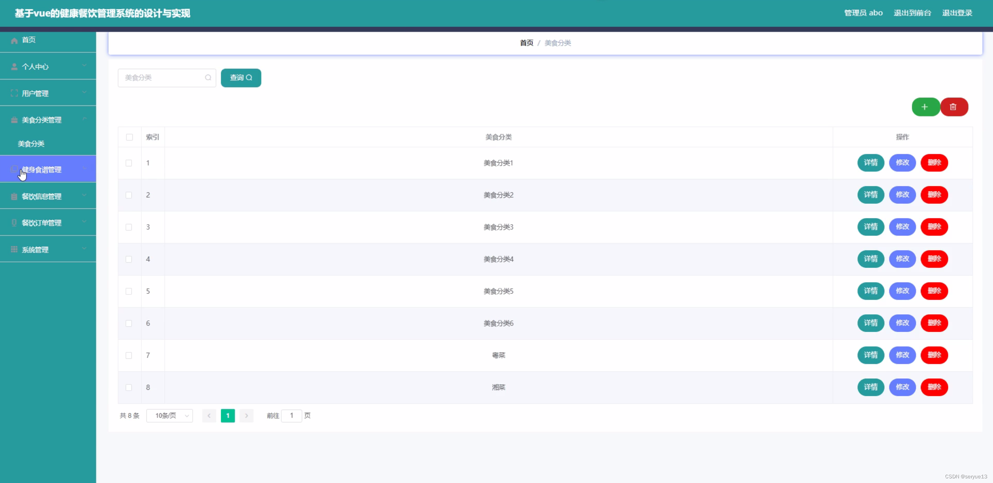Click red 删除 button for 湘菜 row
993x483 pixels.
pos(934,387)
